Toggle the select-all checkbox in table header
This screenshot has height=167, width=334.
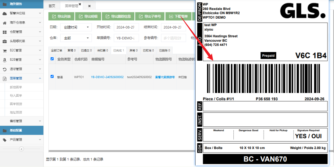(x=52, y=59)
